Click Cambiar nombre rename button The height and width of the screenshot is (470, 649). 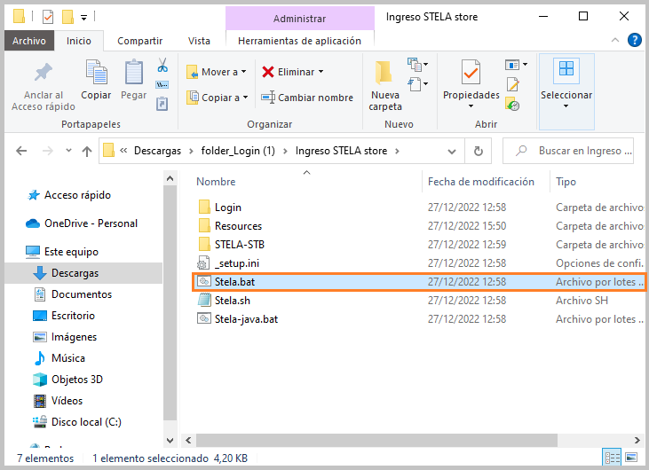pos(307,98)
